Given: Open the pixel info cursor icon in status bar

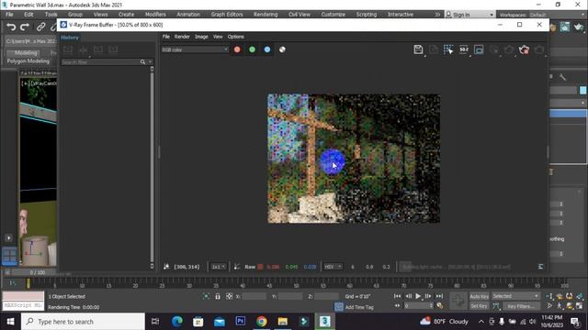Looking at the screenshot, I should [166, 267].
